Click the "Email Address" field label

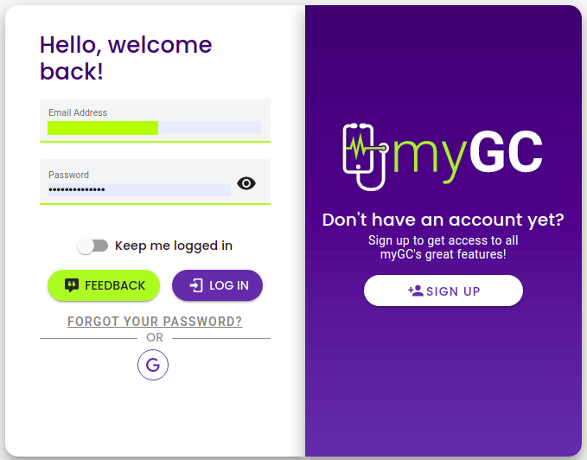click(78, 112)
